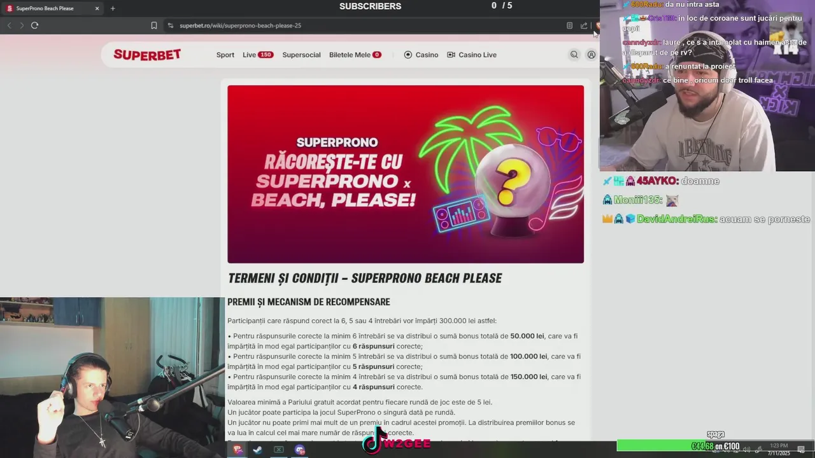Go forward in the browser

(22, 25)
